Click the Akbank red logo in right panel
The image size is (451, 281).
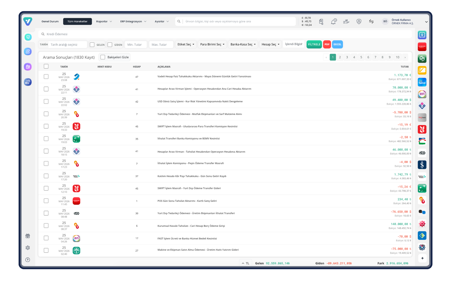(x=422, y=47)
